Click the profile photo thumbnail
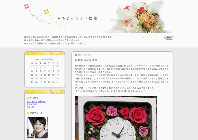This screenshot has height=140, width=198. coord(37,128)
